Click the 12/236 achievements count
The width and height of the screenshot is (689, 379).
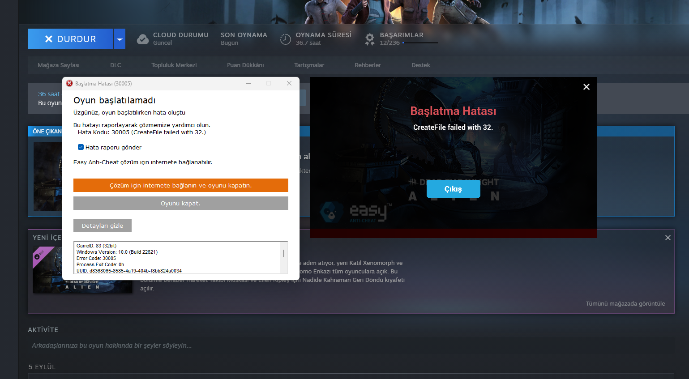tap(389, 43)
